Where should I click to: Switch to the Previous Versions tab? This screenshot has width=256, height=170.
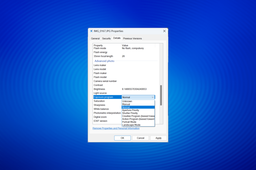[132, 38]
